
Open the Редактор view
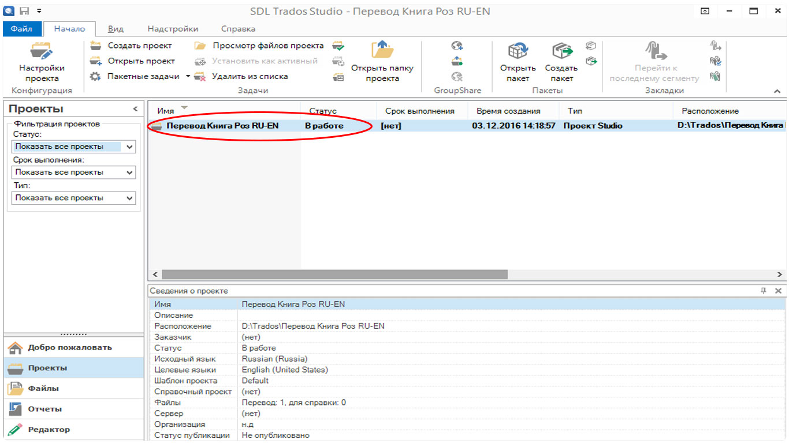74,430
